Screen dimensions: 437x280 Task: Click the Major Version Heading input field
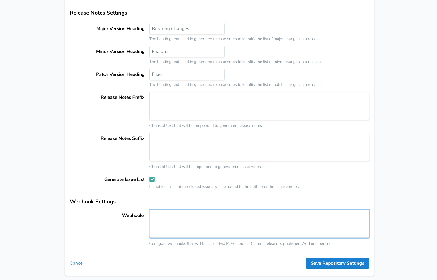pos(187,29)
